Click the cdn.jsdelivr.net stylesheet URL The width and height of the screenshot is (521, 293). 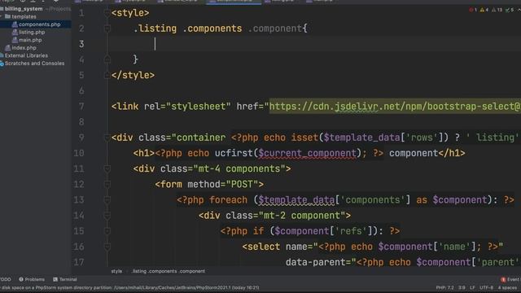click(395, 107)
